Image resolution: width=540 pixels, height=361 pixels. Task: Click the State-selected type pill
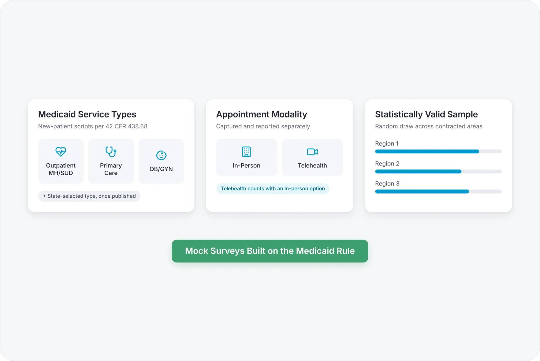(x=89, y=196)
